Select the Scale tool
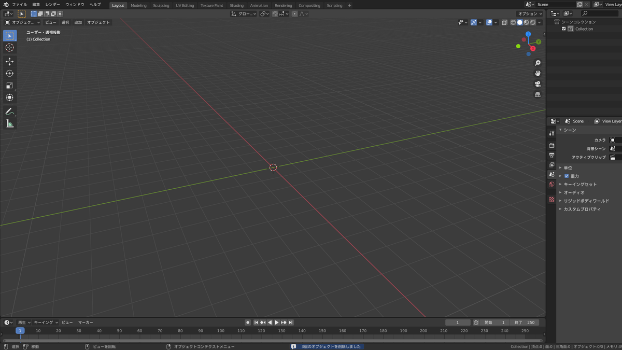Viewport: 622px width, 350px height. (x=10, y=86)
